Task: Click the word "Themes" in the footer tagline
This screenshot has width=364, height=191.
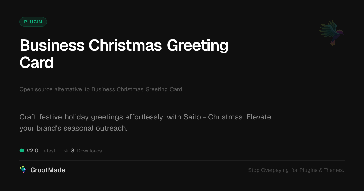Action: pos(334,170)
